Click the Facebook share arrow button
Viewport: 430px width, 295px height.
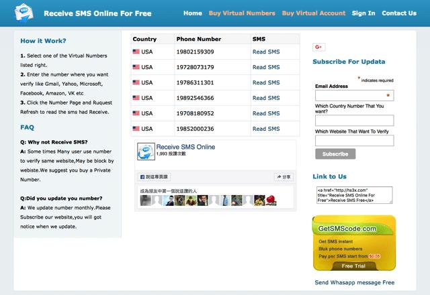(x=283, y=177)
